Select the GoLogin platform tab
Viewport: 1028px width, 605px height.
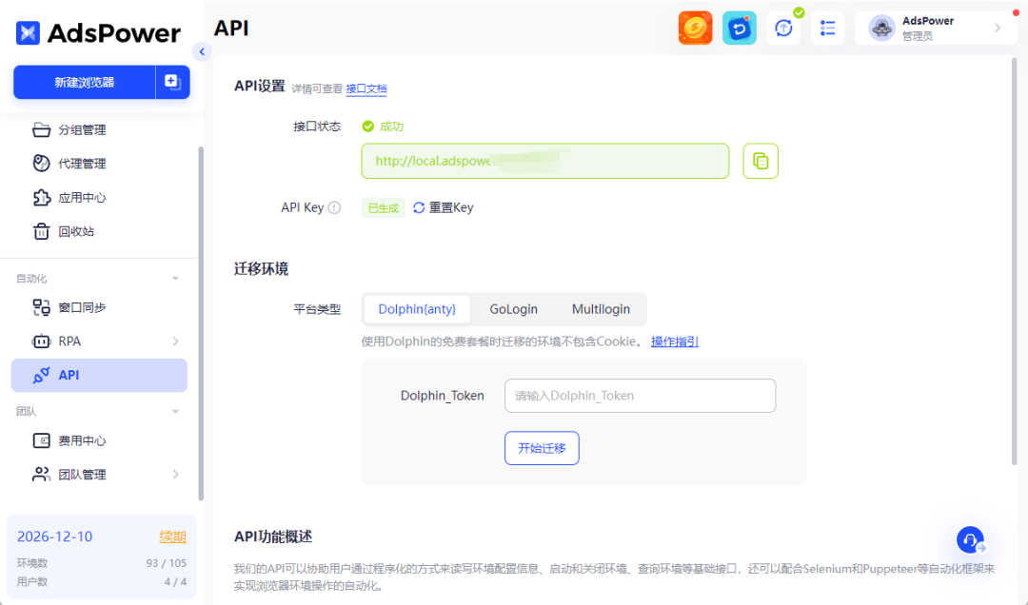[513, 309]
